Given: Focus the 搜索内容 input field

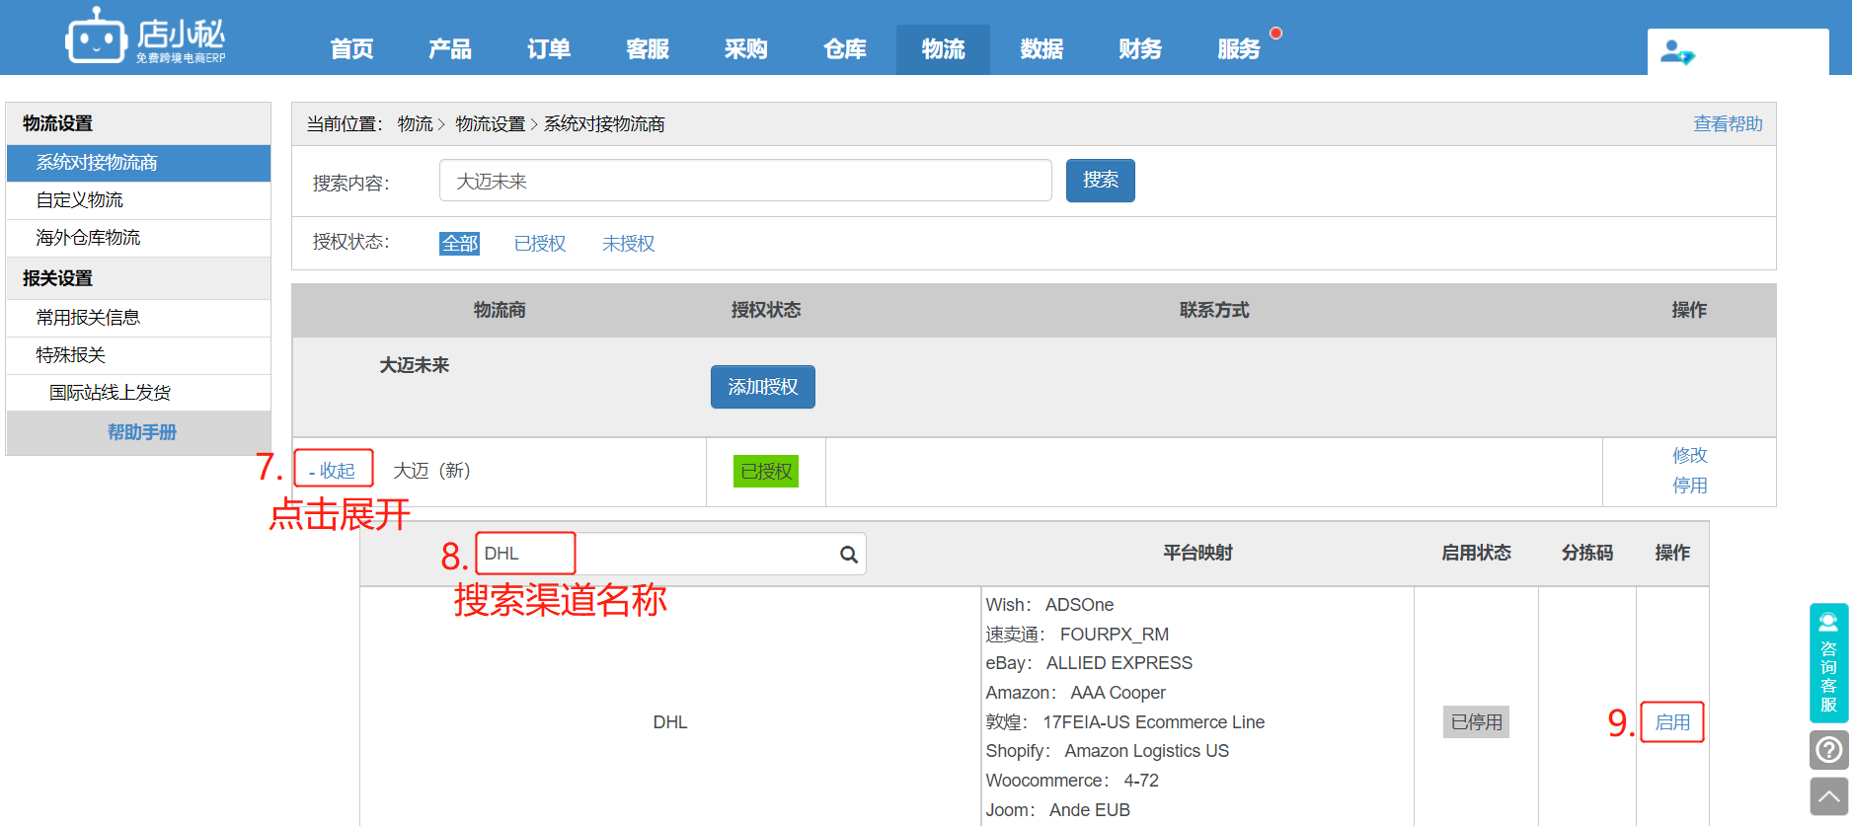Looking at the screenshot, I should 745,181.
